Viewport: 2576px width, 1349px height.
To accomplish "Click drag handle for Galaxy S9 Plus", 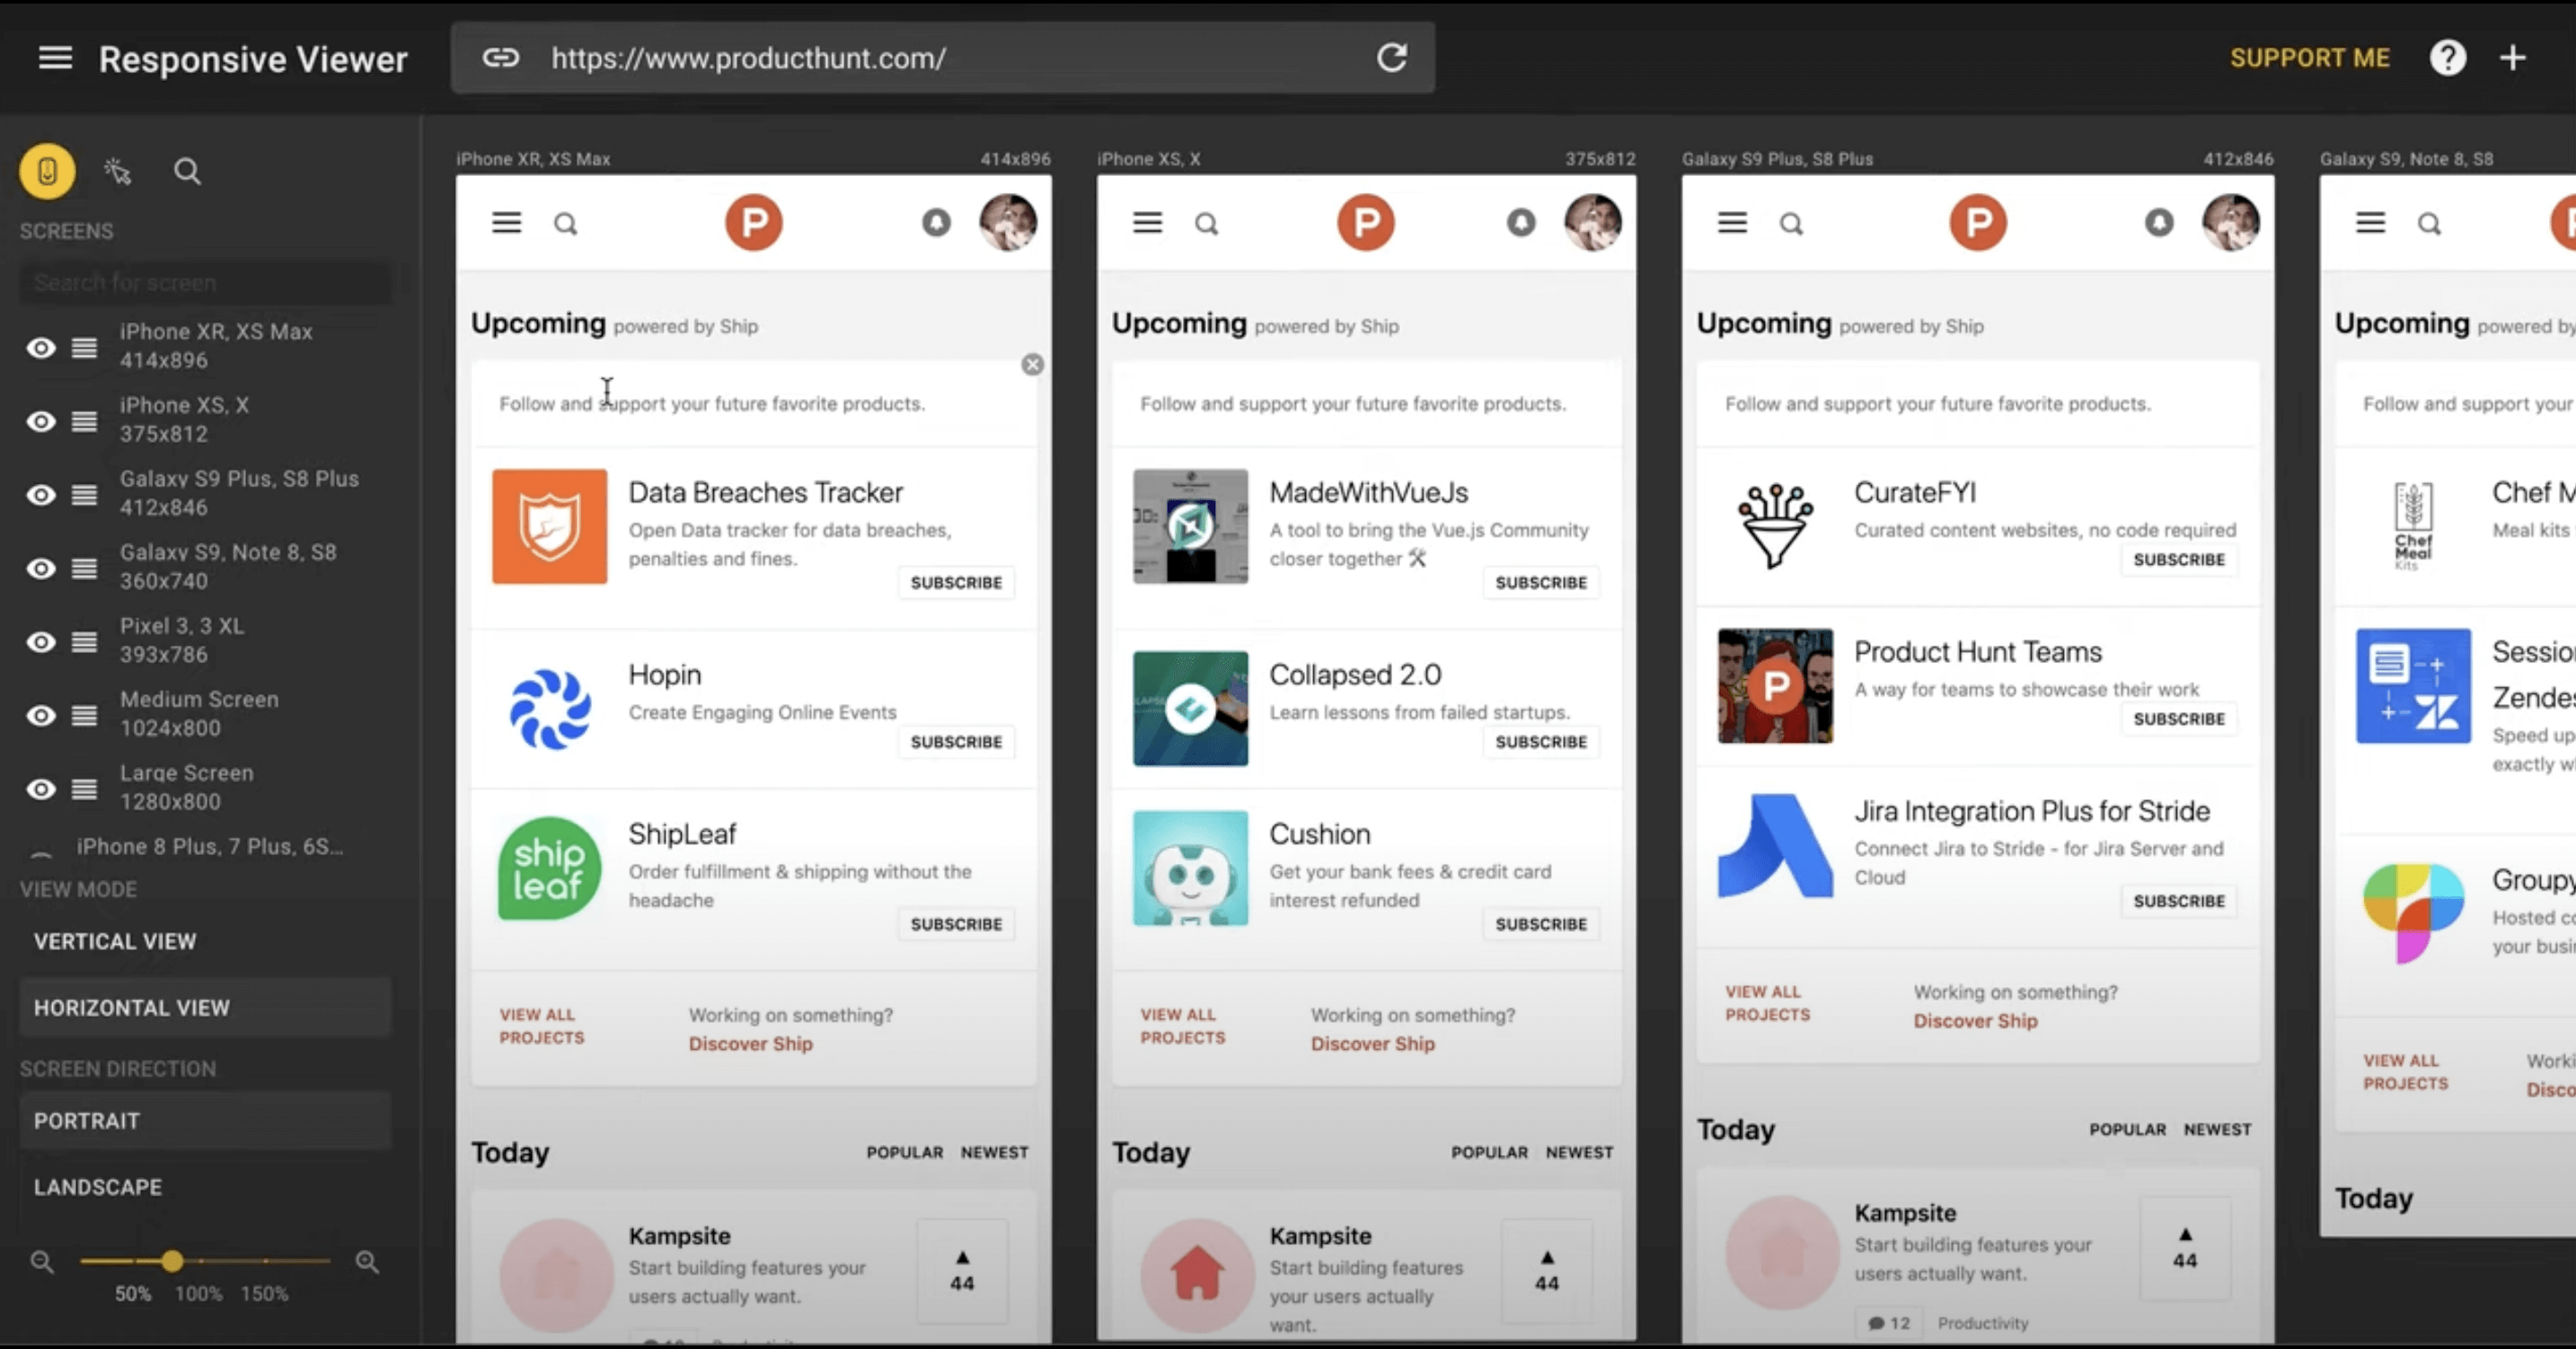I will [x=84, y=495].
